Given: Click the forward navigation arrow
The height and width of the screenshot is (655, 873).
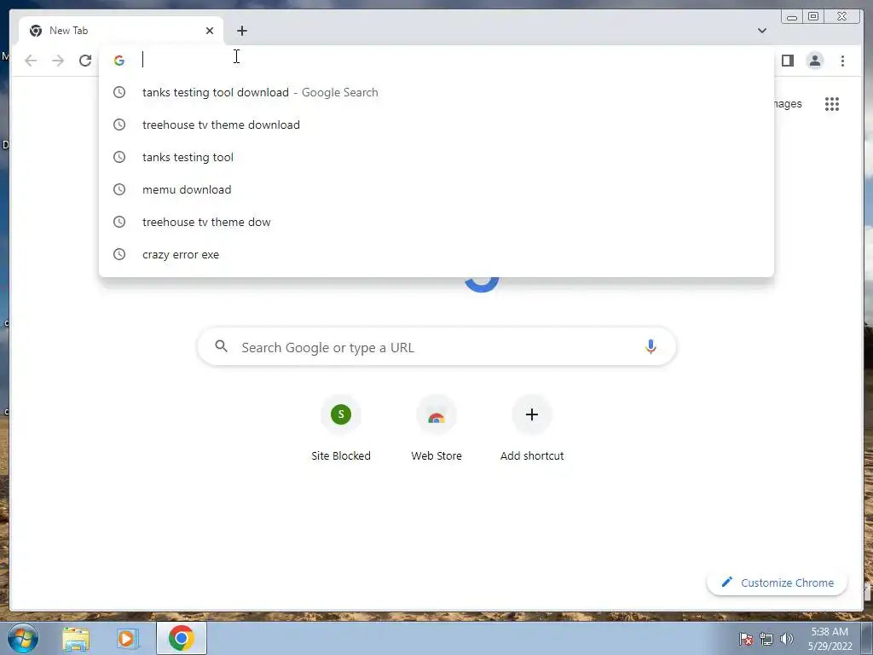Looking at the screenshot, I should pos(58,61).
